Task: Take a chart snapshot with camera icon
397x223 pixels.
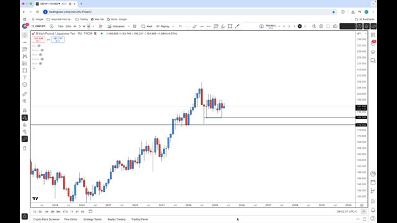Action: (x=335, y=26)
